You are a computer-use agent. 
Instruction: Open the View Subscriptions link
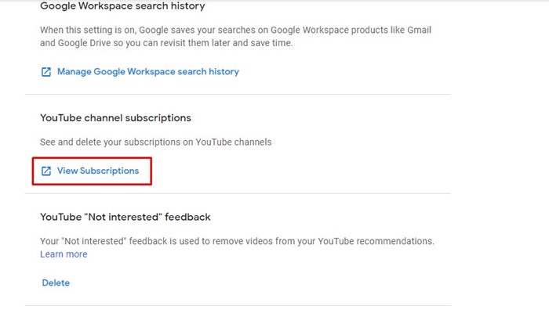tap(98, 171)
